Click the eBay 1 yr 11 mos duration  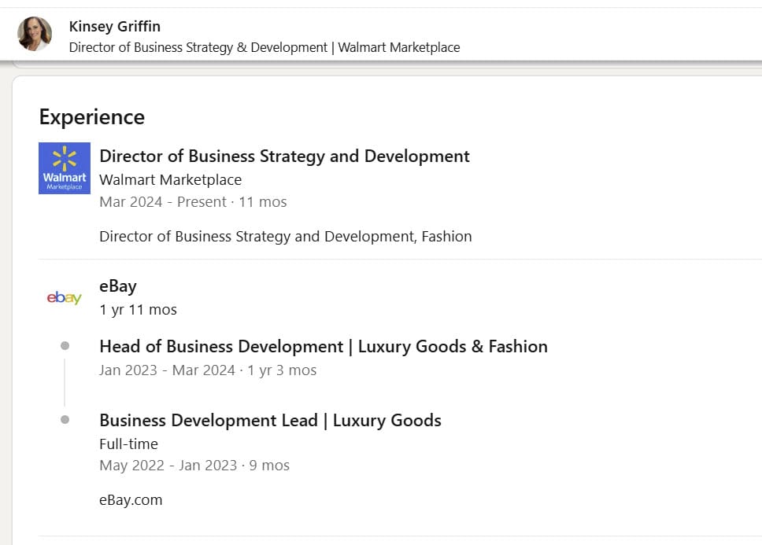138,310
